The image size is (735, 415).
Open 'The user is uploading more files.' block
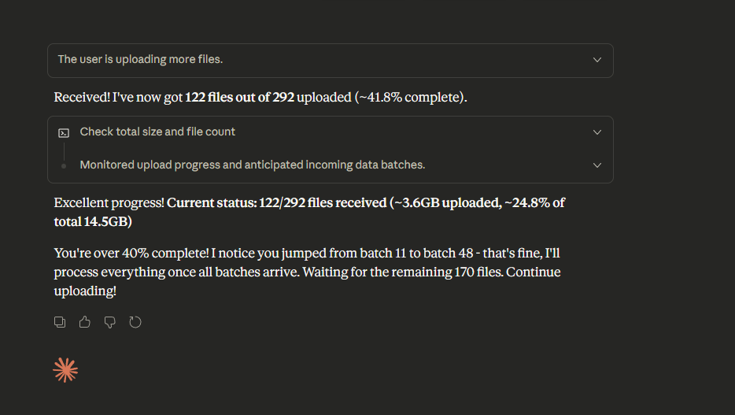146,60
